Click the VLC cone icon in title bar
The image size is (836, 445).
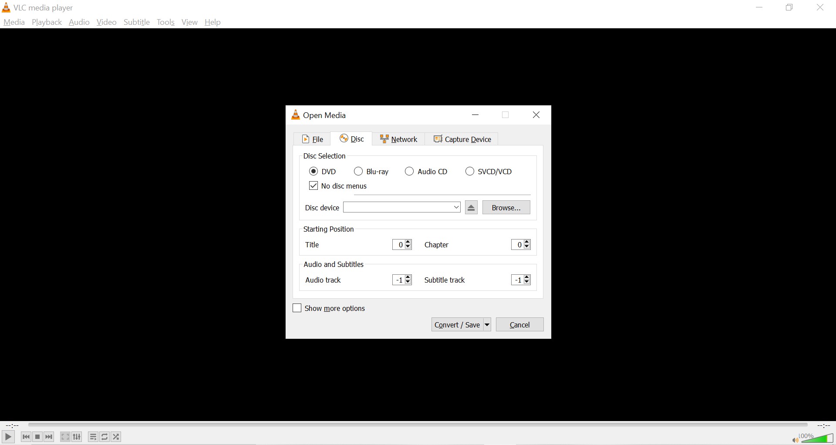click(x=6, y=7)
